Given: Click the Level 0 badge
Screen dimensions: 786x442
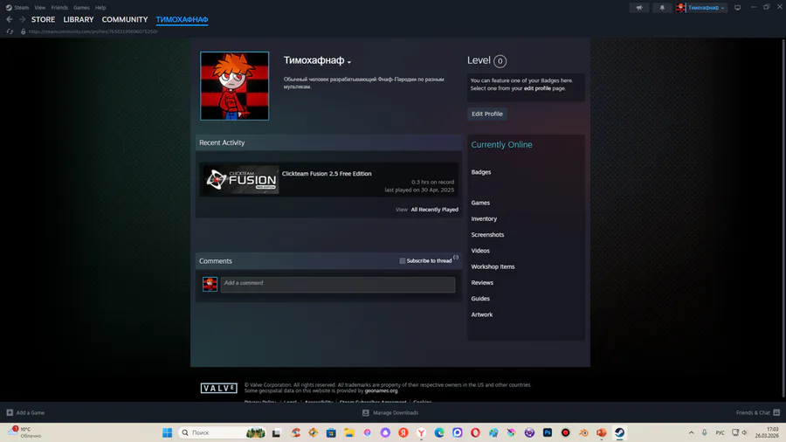Looking at the screenshot, I should click(500, 61).
